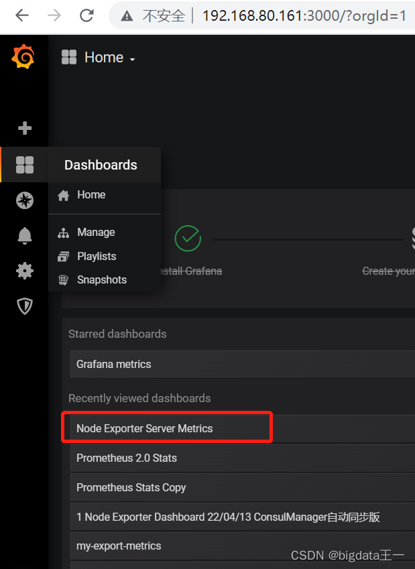
Task: Expand the Home dashboard picker dropdown
Action: pyautogui.click(x=110, y=58)
